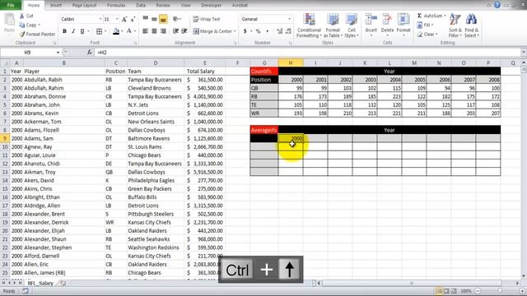
Task: Toggle Bold formatting
Action: (64, 31)
